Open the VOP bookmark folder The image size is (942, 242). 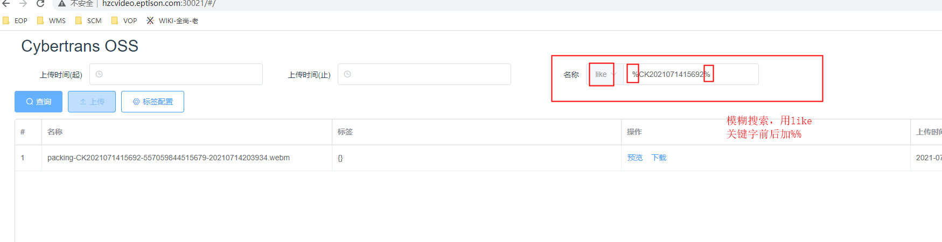124,21
